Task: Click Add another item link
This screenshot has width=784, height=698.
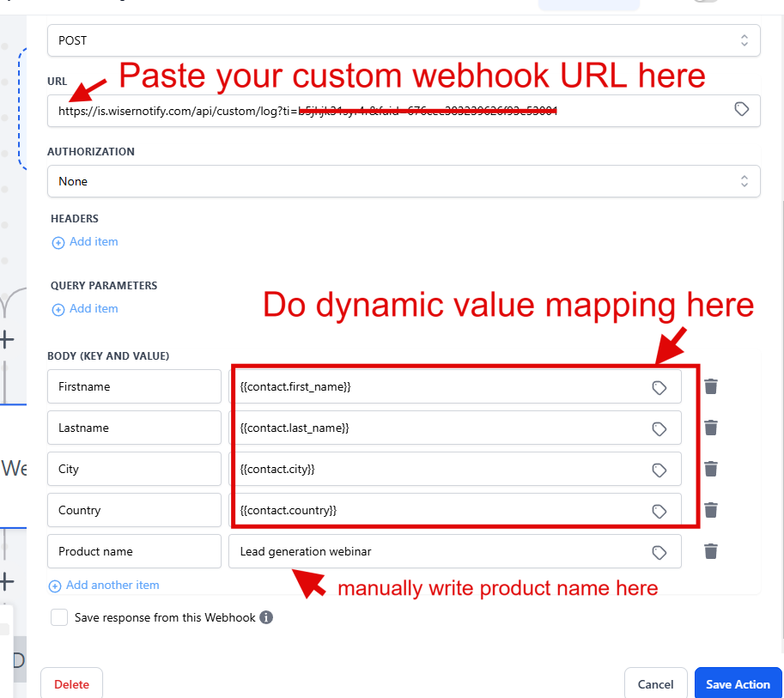Action: (112, 585)
